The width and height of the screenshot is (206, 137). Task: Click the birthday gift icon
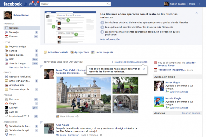pyautogui.click(x=155, y=63)
